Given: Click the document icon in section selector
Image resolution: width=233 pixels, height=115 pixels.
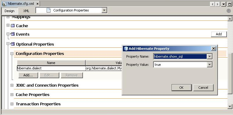Looking at the screenshot, I should 49,10.
